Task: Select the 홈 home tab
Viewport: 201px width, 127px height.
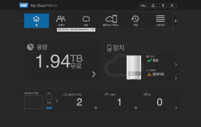Action: [x=36, y=21]
